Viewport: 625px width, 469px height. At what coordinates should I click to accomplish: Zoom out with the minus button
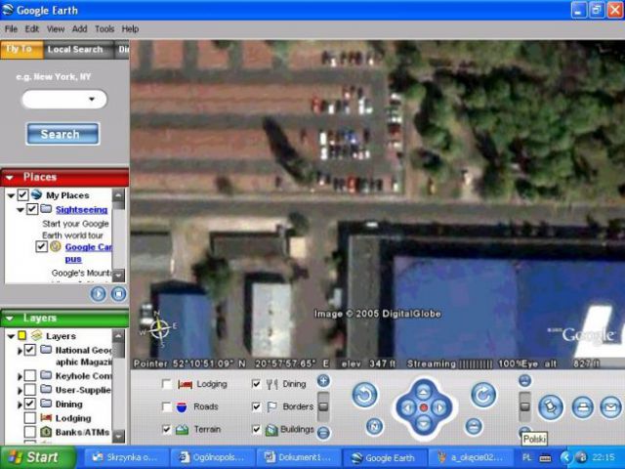click(x=323, y=433)
